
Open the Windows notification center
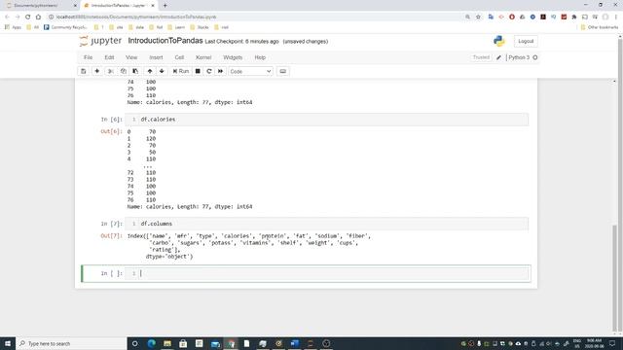pyautogui.click(x=612, y=343)
